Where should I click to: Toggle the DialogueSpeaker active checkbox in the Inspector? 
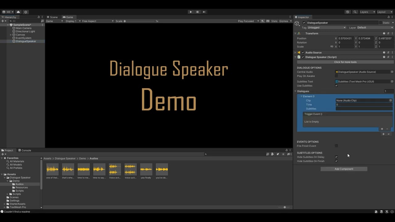coord(304,23)
